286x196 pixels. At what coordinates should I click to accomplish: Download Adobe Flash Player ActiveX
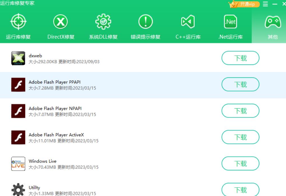pos(240,137)
